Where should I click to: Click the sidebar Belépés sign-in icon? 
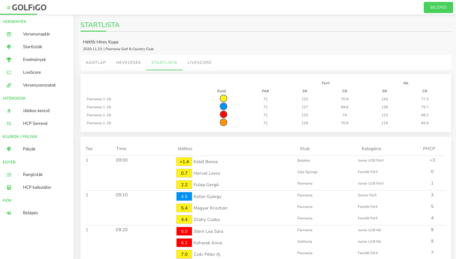point(9,213)
